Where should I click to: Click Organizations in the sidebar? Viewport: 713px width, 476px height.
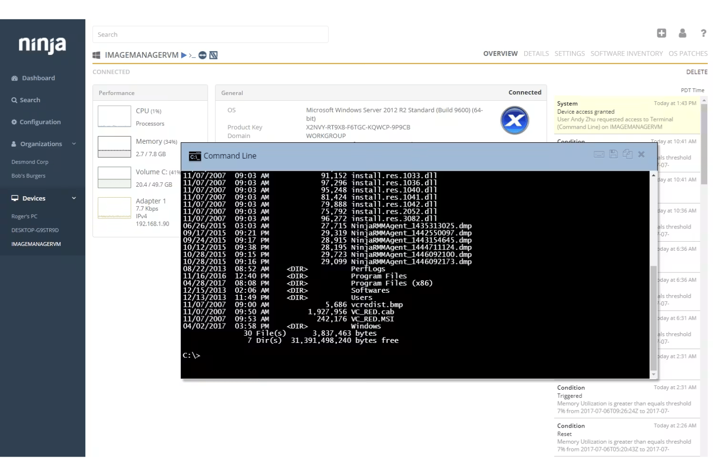37,144
